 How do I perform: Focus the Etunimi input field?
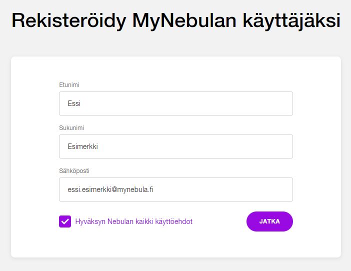176,103
